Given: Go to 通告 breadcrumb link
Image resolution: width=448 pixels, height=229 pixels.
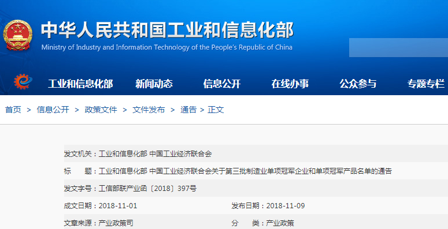Looking at the screenshot, I should 188,110.
